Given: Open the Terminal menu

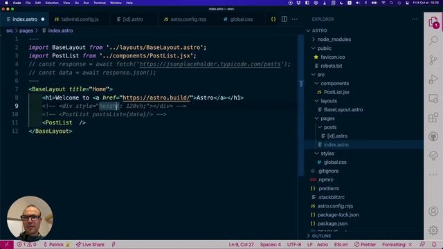Looking at the screenshot, I should click(100, 3).
